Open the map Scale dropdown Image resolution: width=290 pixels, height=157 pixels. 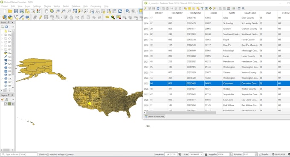pos(201,154)
